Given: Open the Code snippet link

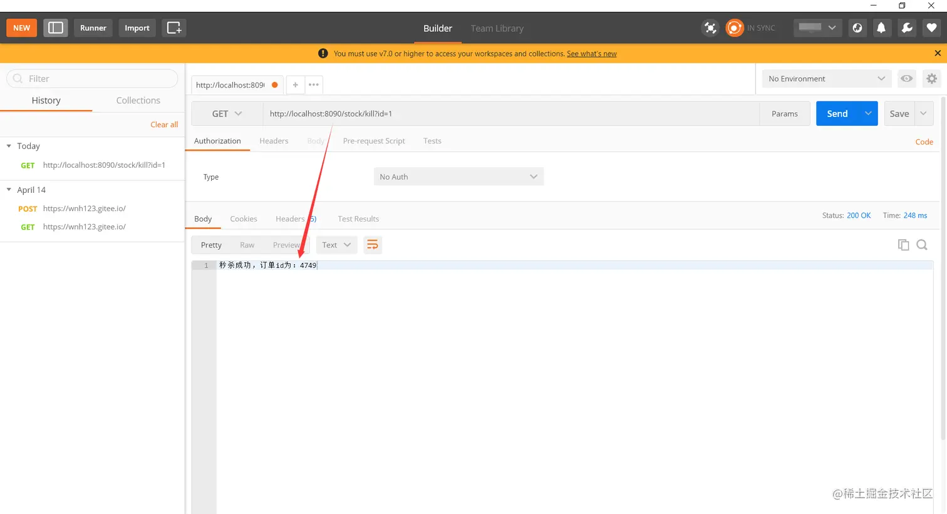Looking at the screenshot, I should 924,142.
